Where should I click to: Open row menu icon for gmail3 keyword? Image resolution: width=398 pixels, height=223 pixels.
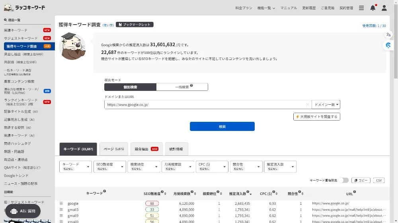61,210
